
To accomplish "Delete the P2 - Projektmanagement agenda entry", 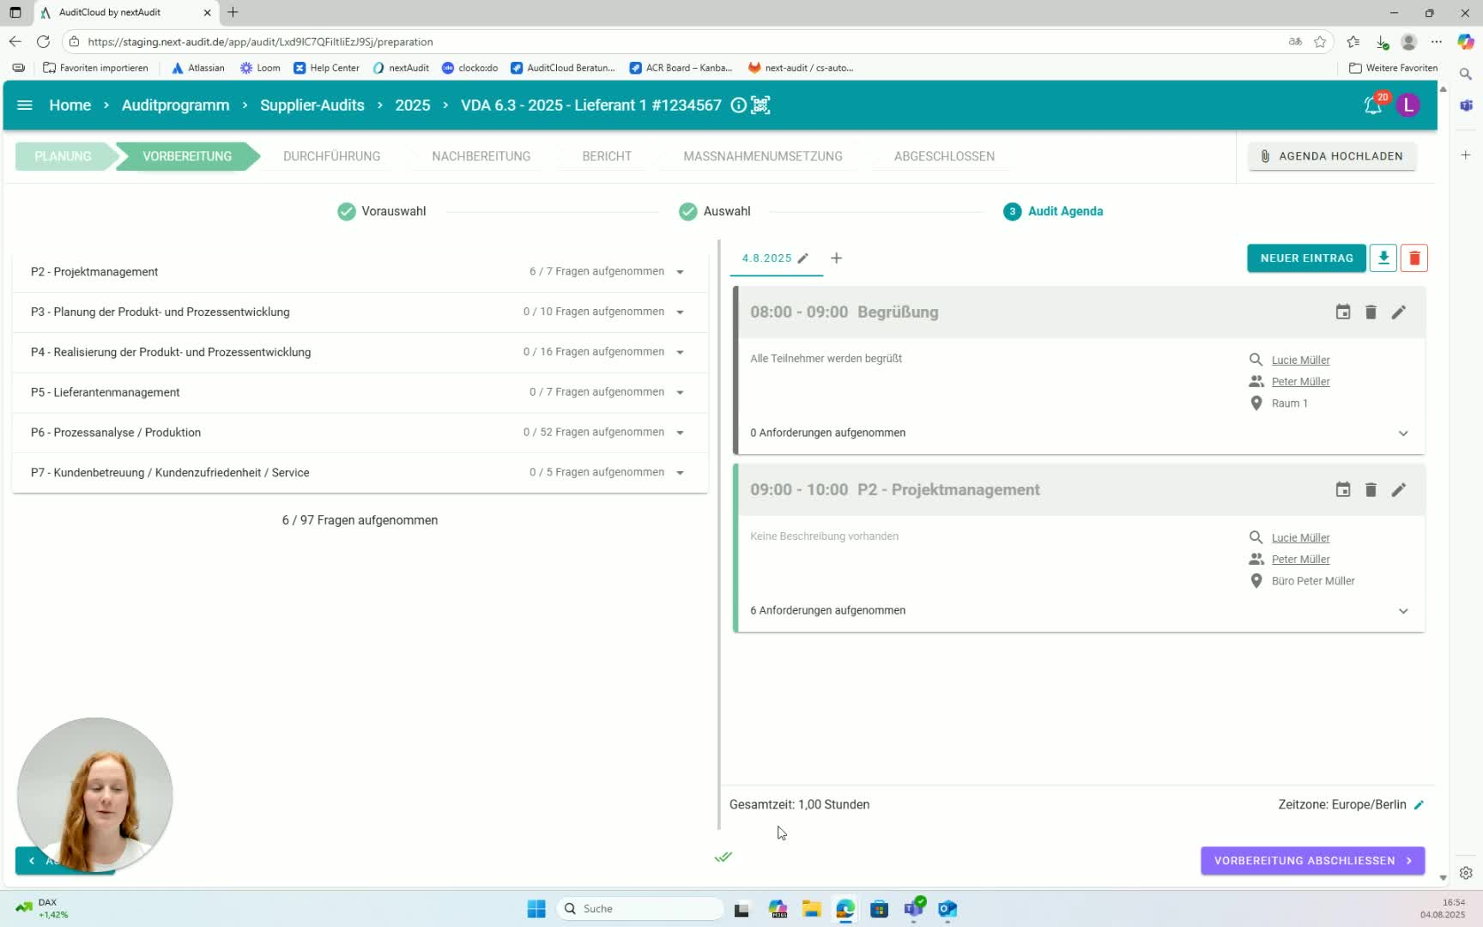I will pyautogui.click(x=1371, y=490).
